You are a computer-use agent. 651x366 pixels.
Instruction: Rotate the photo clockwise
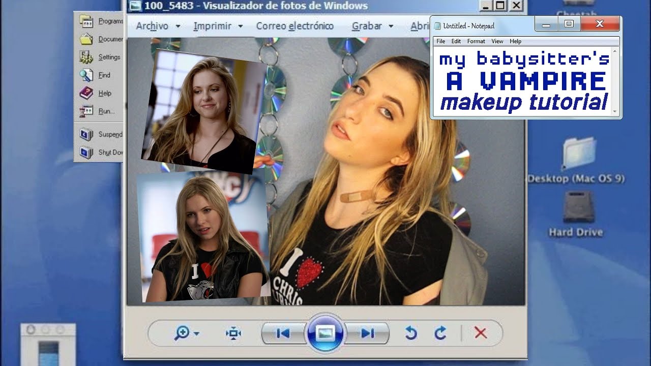tap(440, 333)
